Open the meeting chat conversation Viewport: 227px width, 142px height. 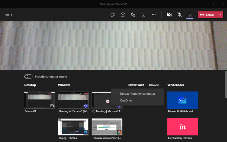pos(123,15)
